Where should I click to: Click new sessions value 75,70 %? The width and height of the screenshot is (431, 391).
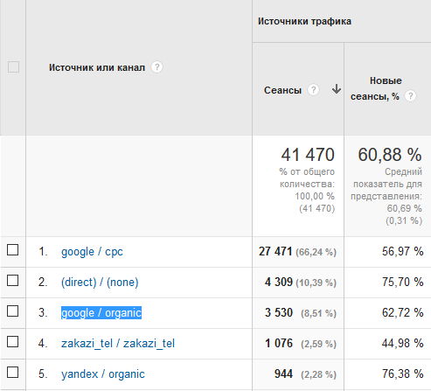[403, 282]
